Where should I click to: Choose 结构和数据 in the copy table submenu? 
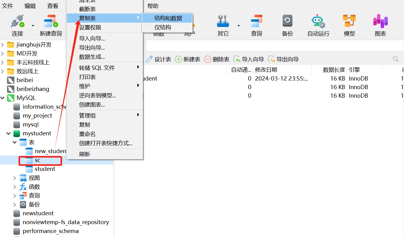pyautogui.click(x=168, y=18)
